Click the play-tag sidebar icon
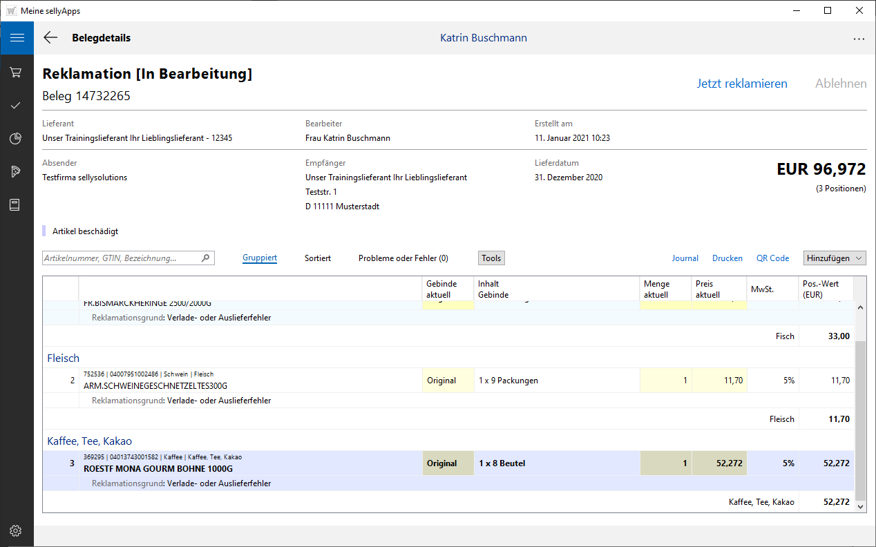The height and width of the screenshot is (547, 876). pyautogui.click(x=16, y=172)
